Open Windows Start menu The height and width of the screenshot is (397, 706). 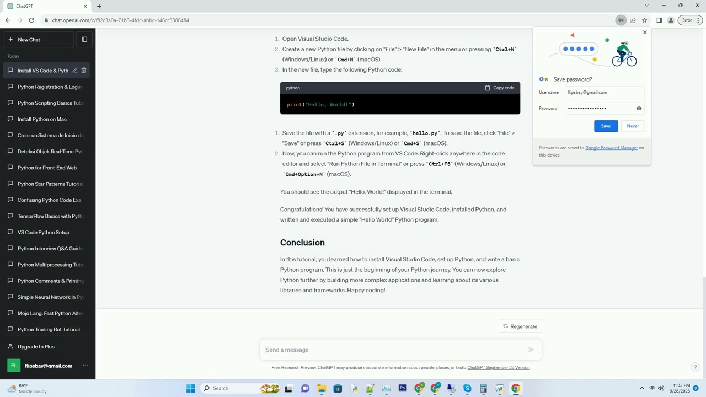pyautogui.click(x=190, y=388)
